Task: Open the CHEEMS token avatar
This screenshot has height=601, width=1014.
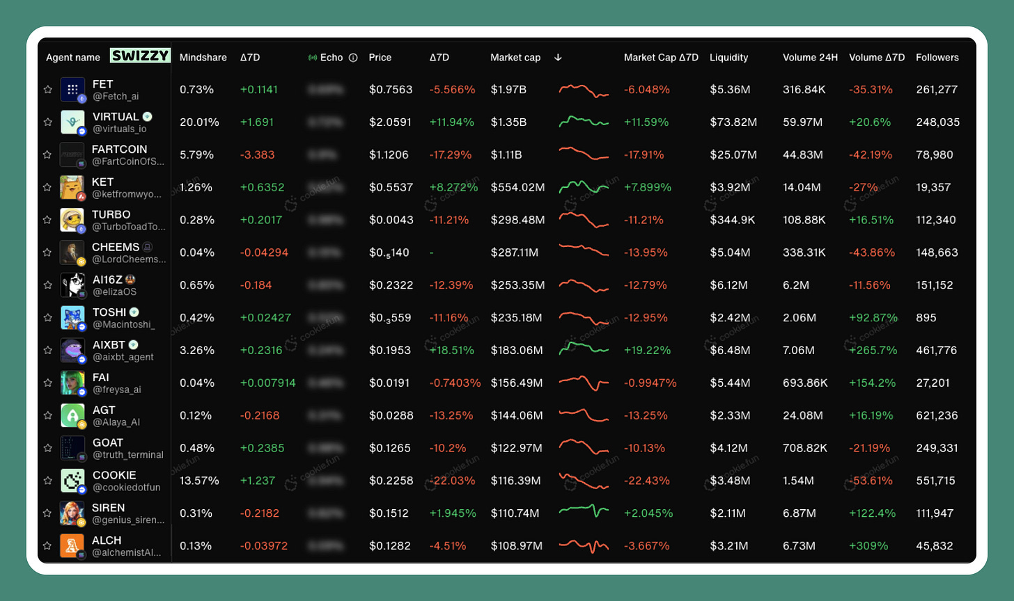Action: coord(72,253)
